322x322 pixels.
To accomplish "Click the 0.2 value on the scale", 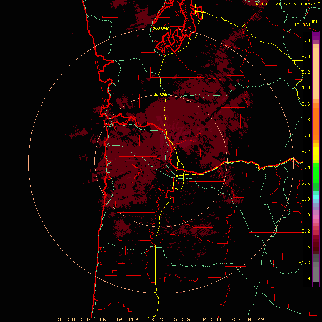I will tap(306, 231).
